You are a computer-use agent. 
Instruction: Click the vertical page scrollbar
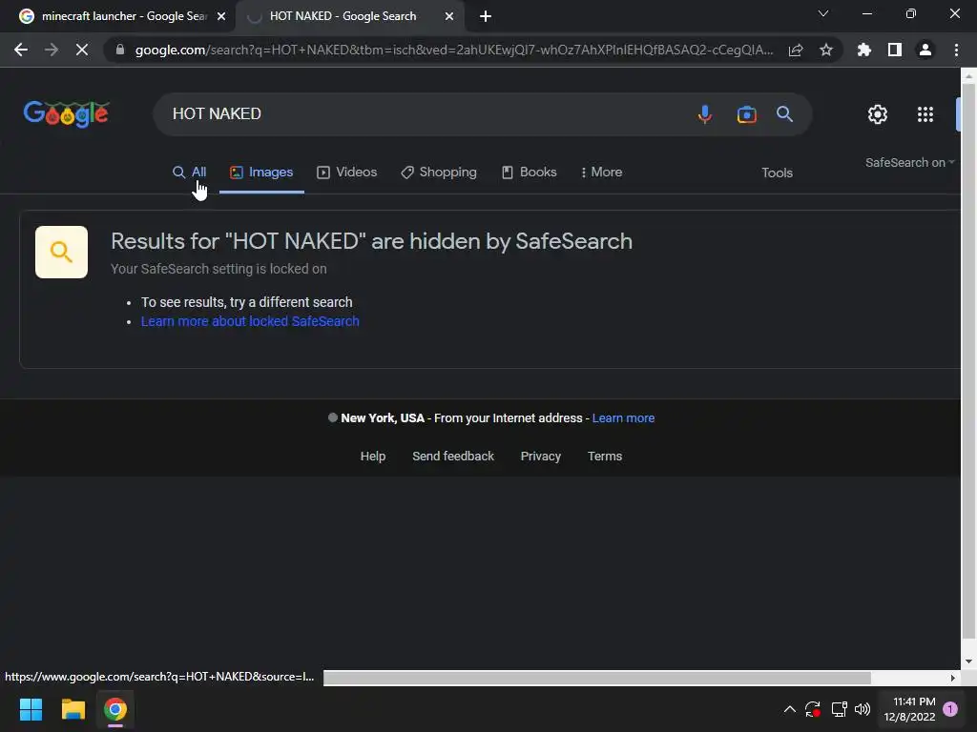coord(968,361)
